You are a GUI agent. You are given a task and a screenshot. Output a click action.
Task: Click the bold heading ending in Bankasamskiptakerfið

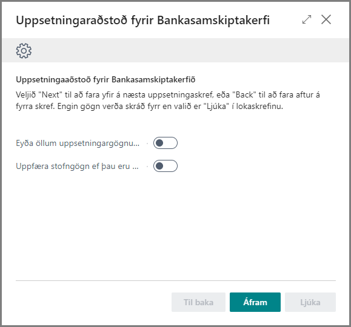point(105,79)
